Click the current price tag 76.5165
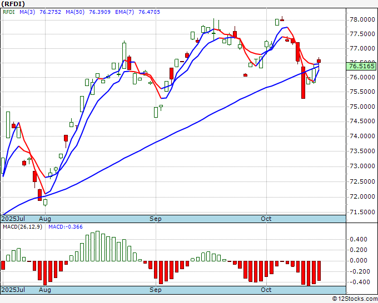 [361, 66]
